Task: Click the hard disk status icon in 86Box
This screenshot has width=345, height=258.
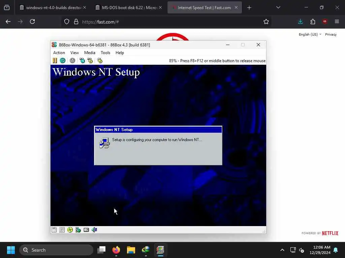Action: [x=86, y=230]
